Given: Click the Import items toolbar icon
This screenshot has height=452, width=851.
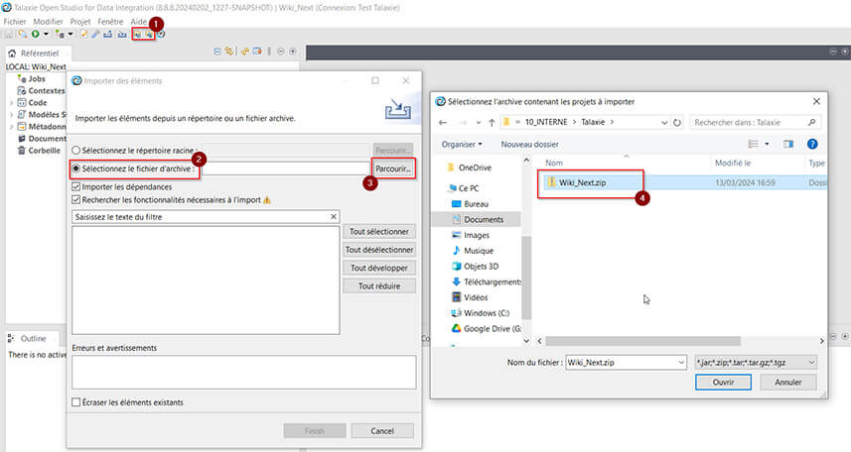Looking at the screenshot, I should click(138, 34).
